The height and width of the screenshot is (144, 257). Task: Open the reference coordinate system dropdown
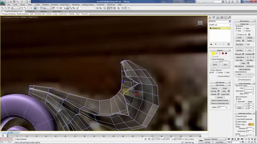coord(47,8)
